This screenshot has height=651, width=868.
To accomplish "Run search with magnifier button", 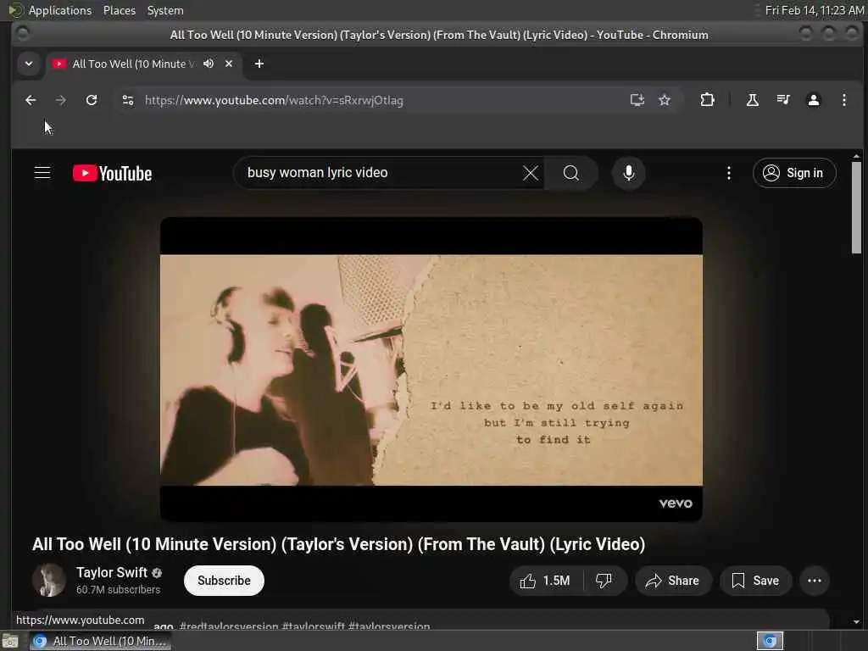I will [x=570, y=173].
